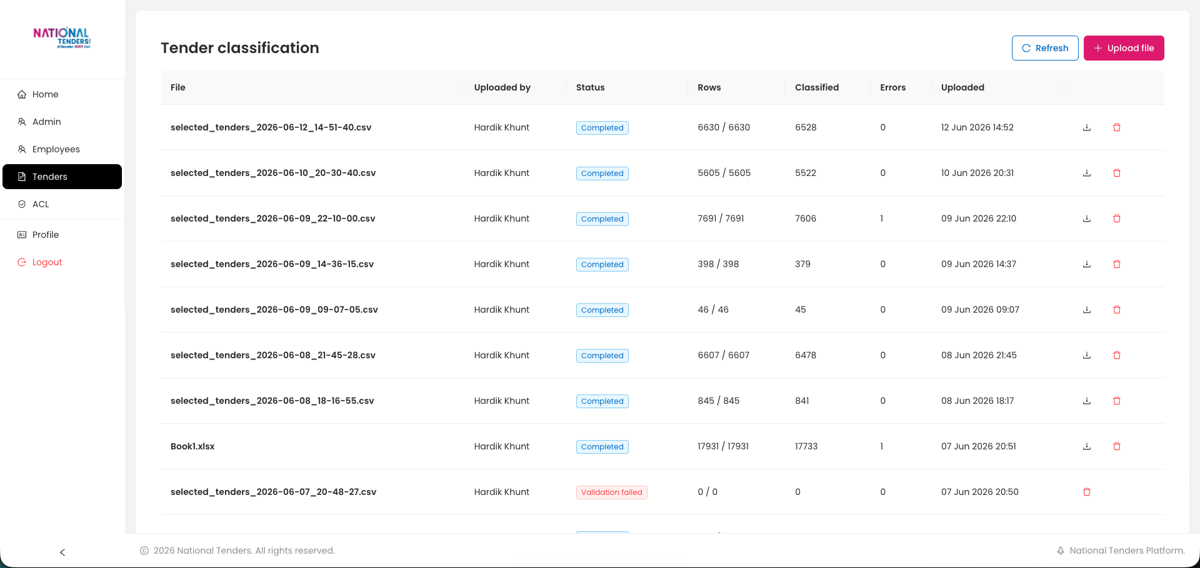Screen dimensions: 1200x568
Task: Delete selected_tenders_2026-06-09_09-07-05.csv entry
Action: click(x=1117, y=310)
